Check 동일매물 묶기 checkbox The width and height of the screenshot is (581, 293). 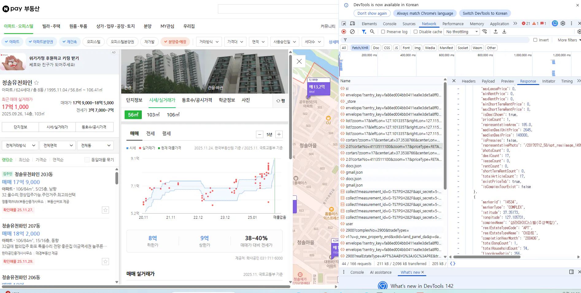(x=87, y=160)
